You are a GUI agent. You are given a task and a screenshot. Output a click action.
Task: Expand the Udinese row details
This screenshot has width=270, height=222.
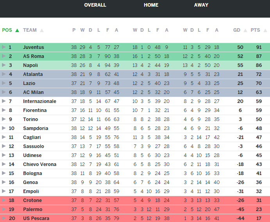[x=4, y=155]
